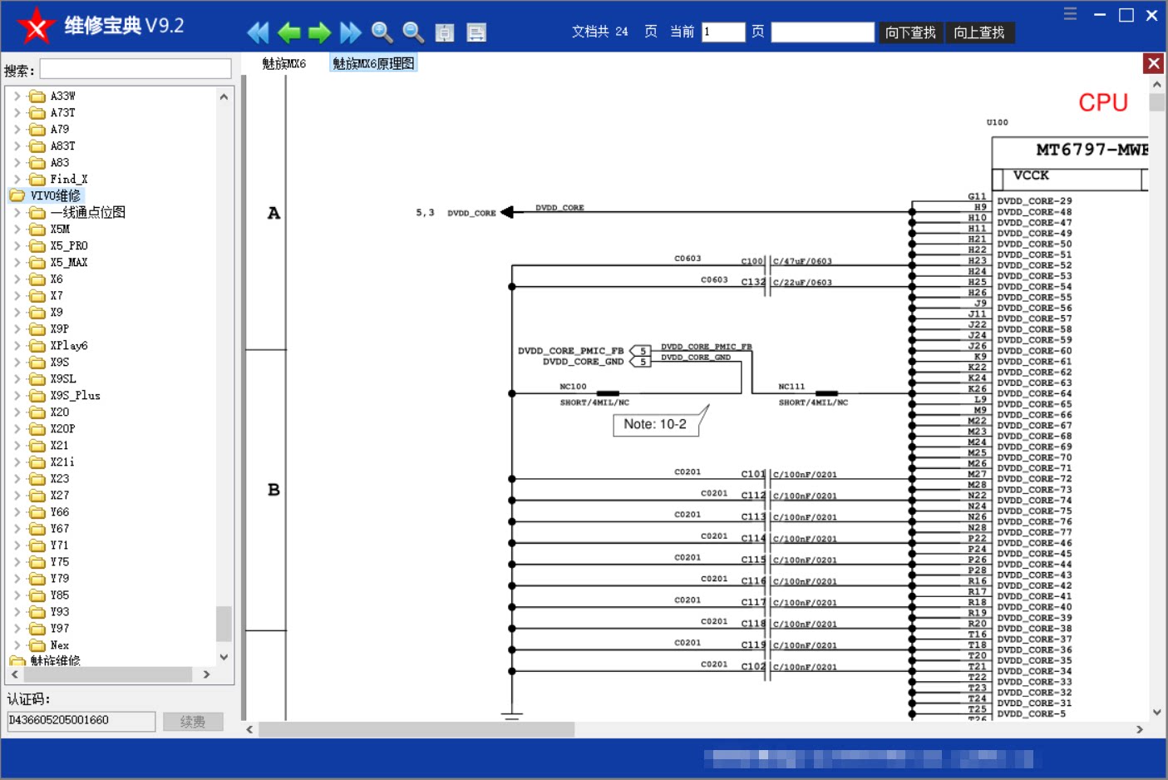Expand the Nex folder
This screenshot has height=780, width=1168.
17,645
